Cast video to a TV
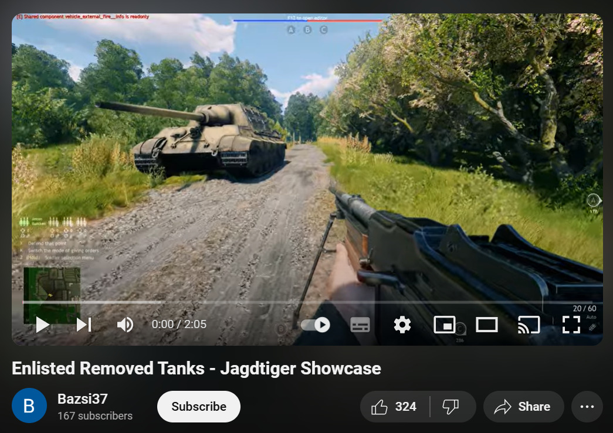 pos(529,324)
